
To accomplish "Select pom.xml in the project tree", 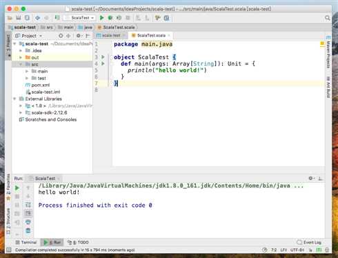I will click(x=38, y=85).
